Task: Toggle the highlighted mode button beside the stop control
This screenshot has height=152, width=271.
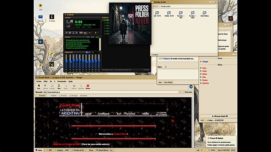Action: point(85,33)
